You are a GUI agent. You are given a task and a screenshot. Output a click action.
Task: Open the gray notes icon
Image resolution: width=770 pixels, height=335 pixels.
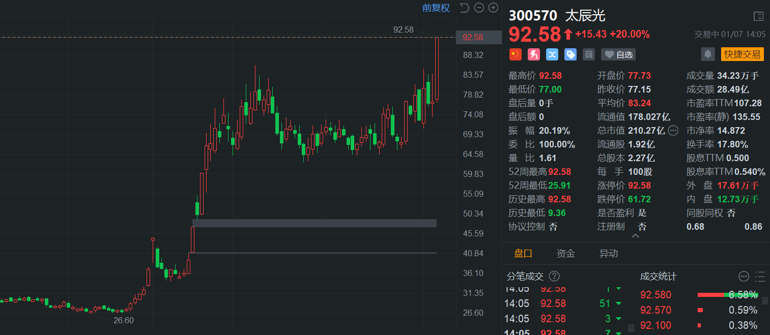[x=589, y=54]
